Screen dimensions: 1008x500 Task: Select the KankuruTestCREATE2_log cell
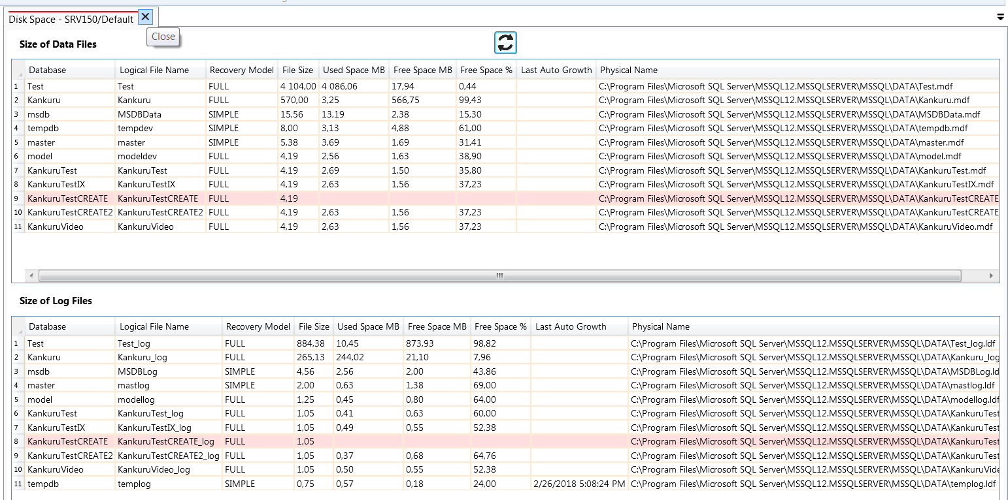pyautogui.click(x=169, y=456)
